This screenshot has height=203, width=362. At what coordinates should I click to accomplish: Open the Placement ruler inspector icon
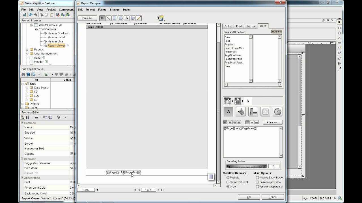(253, 112)
